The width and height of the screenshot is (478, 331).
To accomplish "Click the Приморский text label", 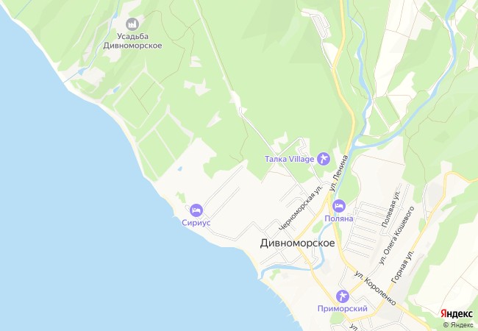I will (x=343, y=309).
